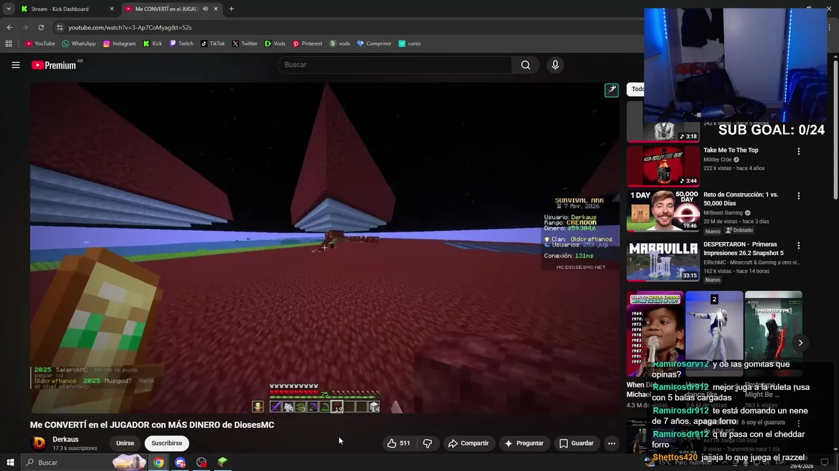
Task: Join the channel with Unirse button
Action: pos(125,443)
